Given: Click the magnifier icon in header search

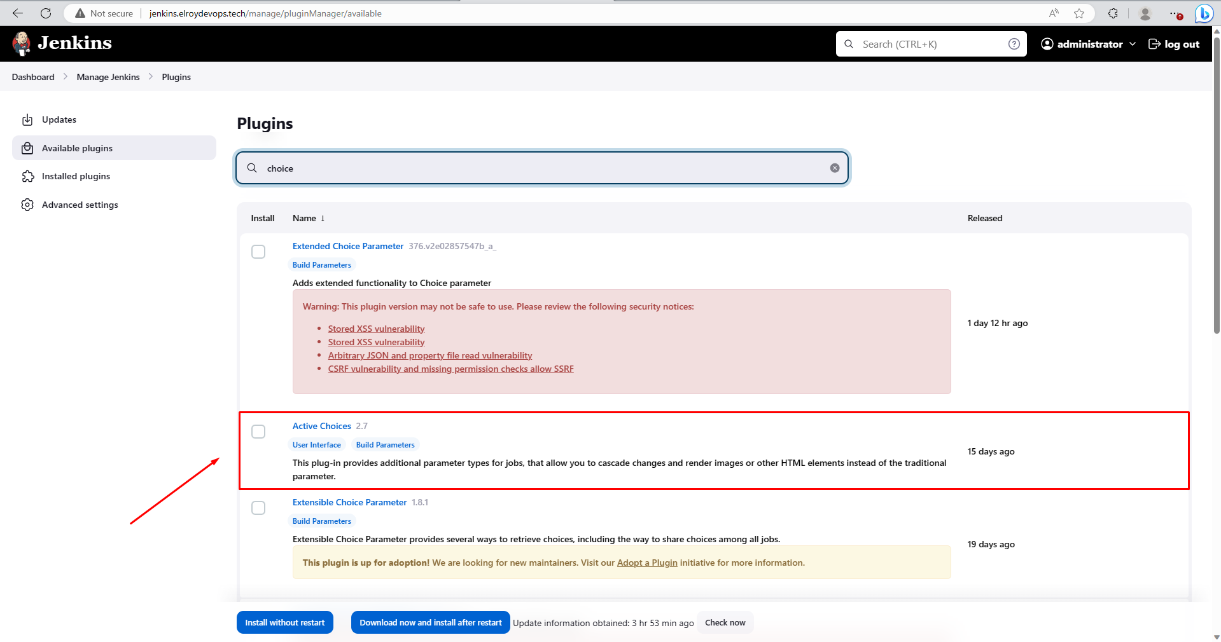Looking at the screenshot, I should [849, 44].
